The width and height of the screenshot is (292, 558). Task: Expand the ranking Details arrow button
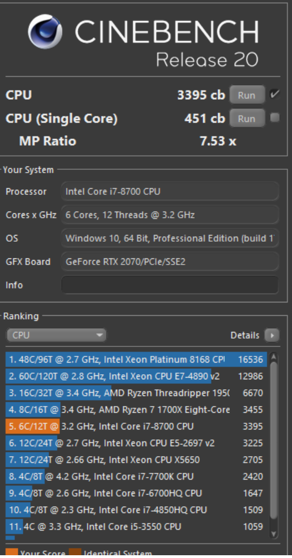coord(272,335)
